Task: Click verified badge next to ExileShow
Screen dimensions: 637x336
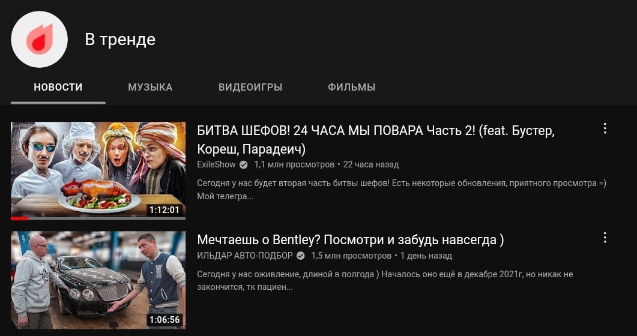Action: pyautogui.click(x=243, y=165)
